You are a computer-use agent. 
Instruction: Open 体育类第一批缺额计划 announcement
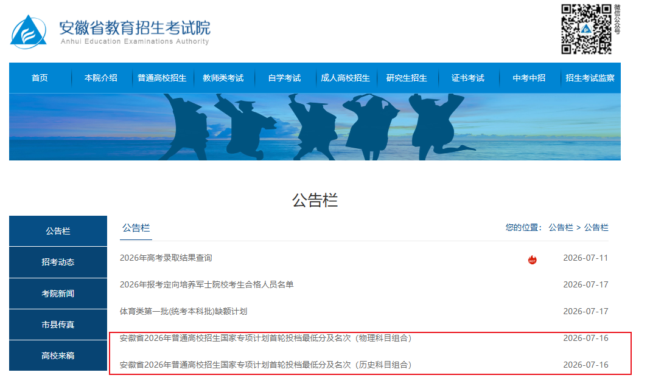point(183,311)
